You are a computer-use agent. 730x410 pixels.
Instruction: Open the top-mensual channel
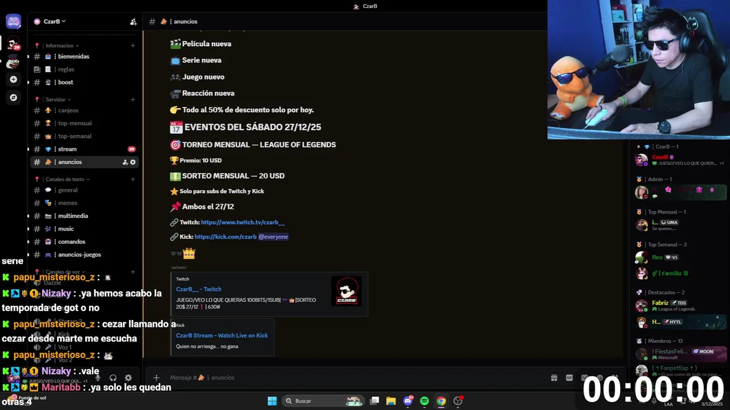84,123
